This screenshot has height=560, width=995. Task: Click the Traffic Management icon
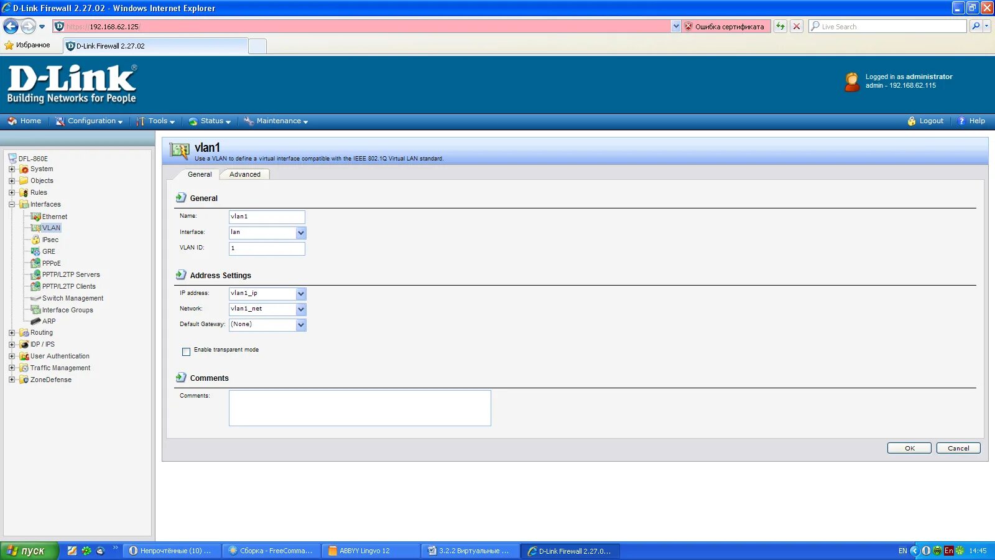pyautogui.click(x=24, y=368)
